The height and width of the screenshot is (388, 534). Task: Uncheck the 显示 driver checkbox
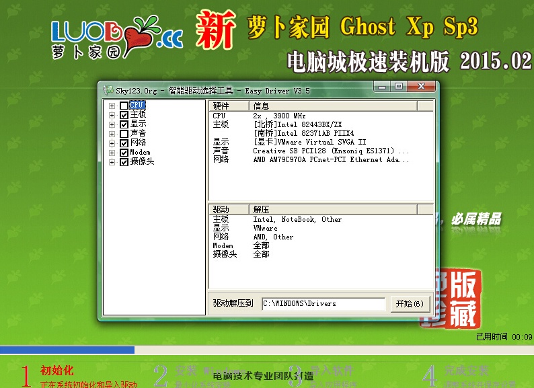coord(124,124)
